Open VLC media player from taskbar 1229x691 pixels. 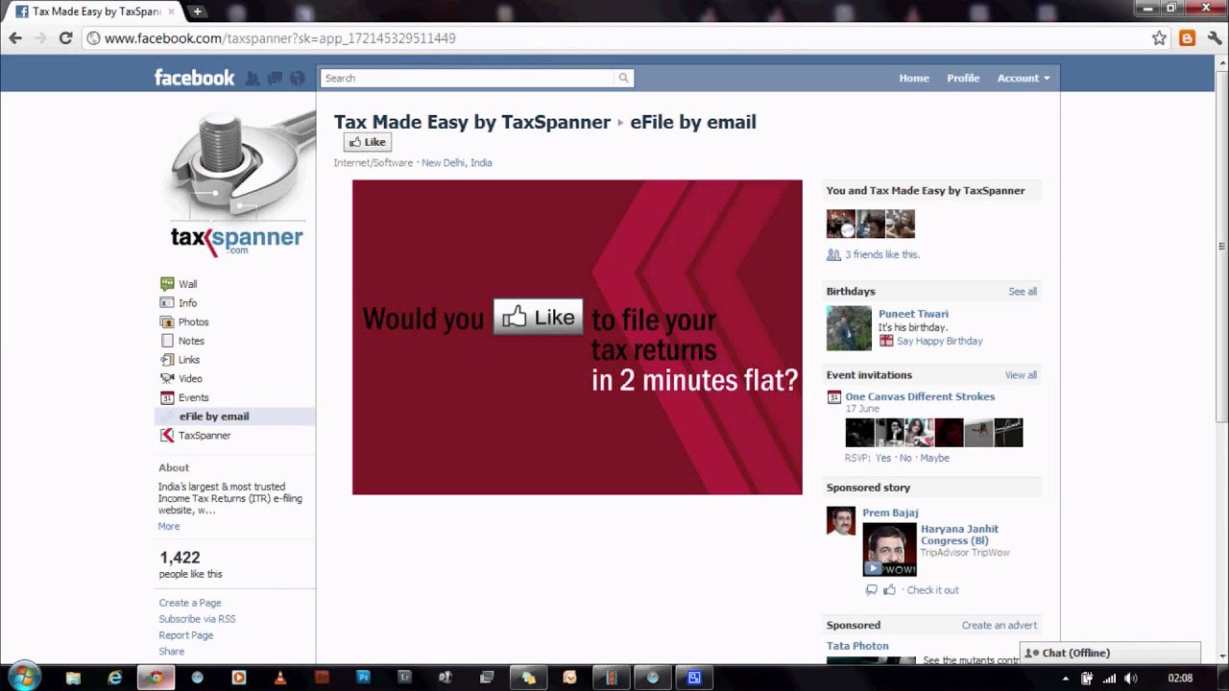click(x=280, y=678)
